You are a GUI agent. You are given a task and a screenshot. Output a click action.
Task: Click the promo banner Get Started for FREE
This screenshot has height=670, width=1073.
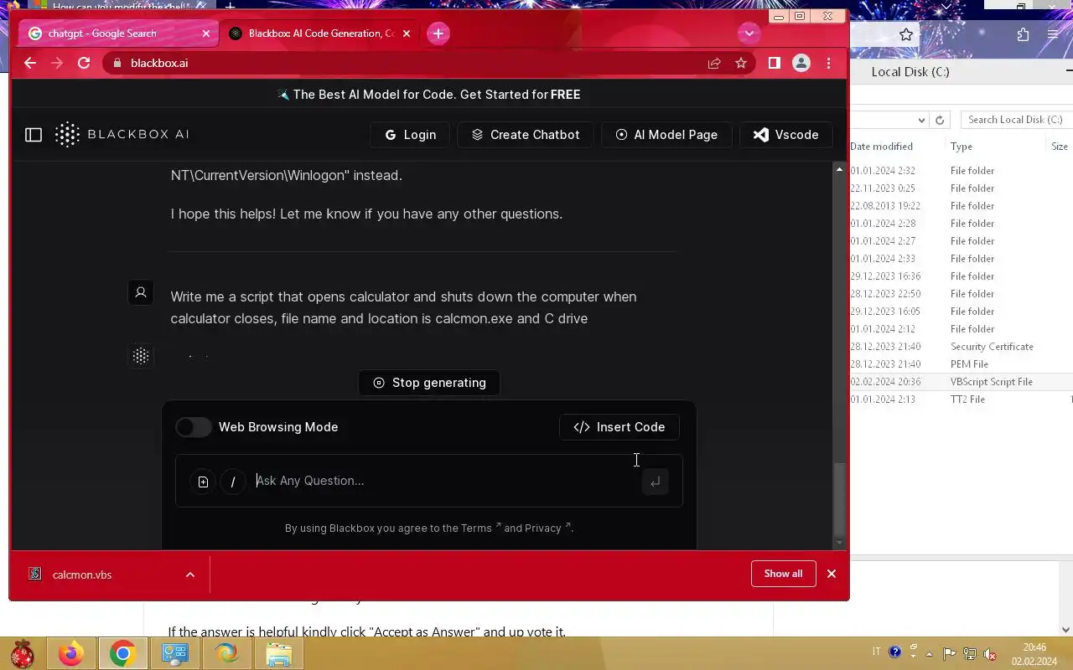click(429, 95)
